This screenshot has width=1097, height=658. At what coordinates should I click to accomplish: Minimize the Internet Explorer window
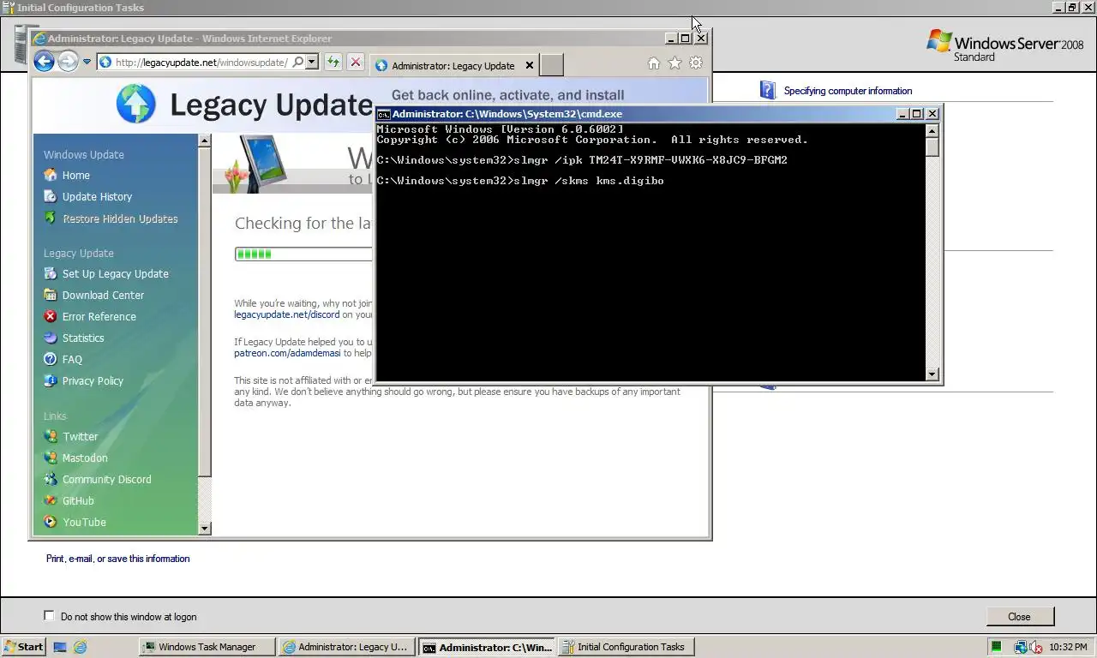click(671, 38)
